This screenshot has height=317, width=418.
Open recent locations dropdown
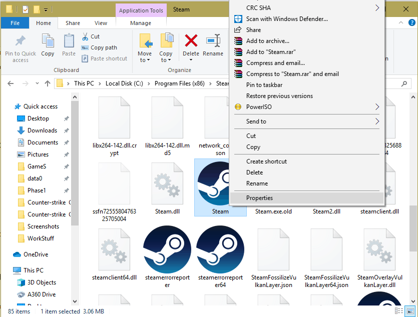(x=37, y=83)
